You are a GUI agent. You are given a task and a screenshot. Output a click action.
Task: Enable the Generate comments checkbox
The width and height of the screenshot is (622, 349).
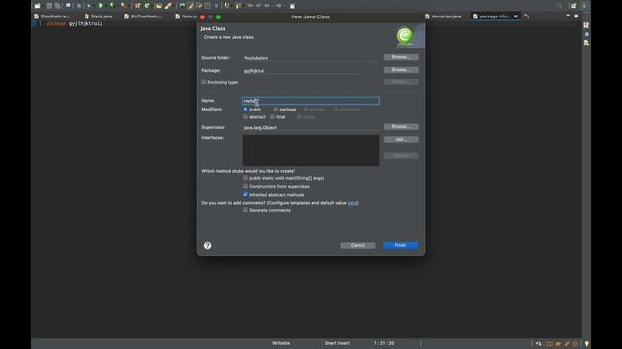(x=245, y=210)
